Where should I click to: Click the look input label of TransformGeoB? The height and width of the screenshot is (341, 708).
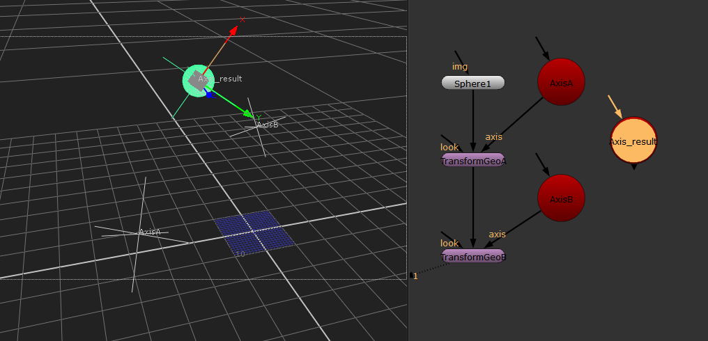point(449,244)
